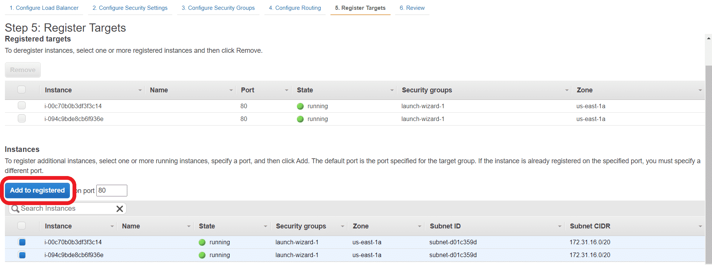Click the running status dot for i-094c9bde8cb6f936e in Registered targets
This screenshot has width=712, height=265.
tap(300, 119)
